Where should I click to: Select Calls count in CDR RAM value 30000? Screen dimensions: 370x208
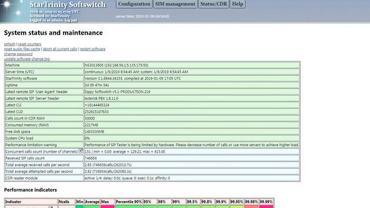point(192,118)
